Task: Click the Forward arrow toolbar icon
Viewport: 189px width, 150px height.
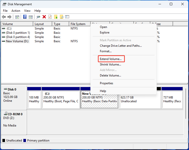Action: [9, 17]
